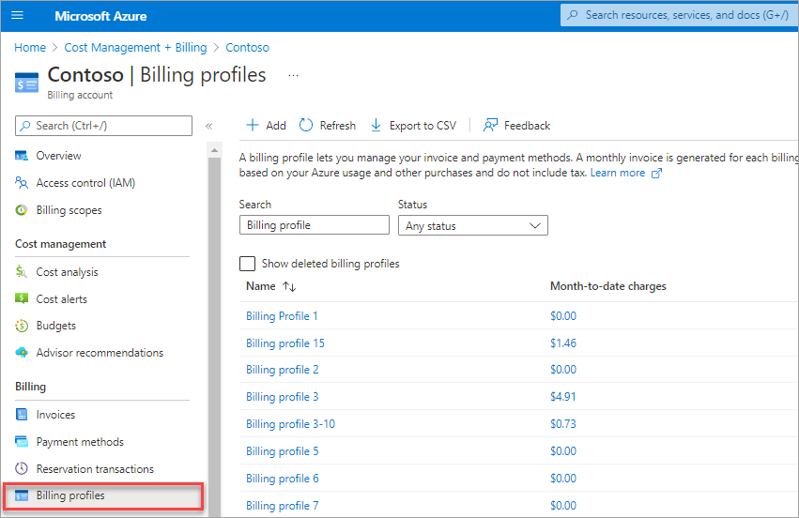Go to Invoices in the sidebar menu
The image size is (799, 518).
tap(55, 415)
